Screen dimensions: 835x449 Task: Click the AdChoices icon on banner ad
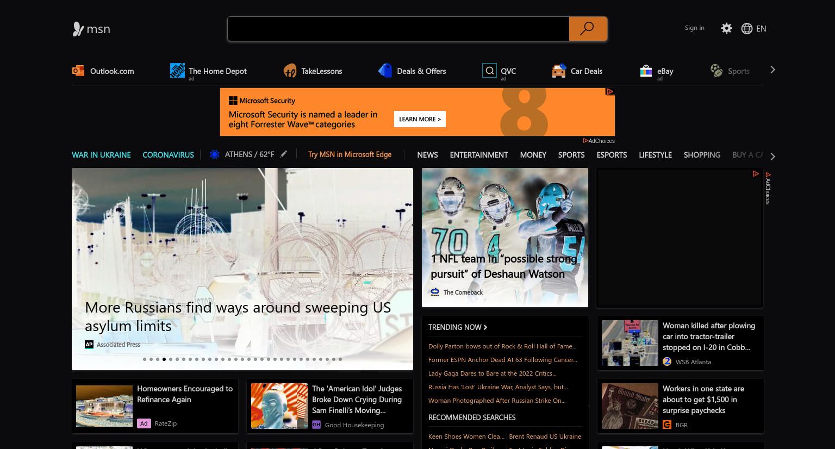pyautogui.click(x=610, y=92)
